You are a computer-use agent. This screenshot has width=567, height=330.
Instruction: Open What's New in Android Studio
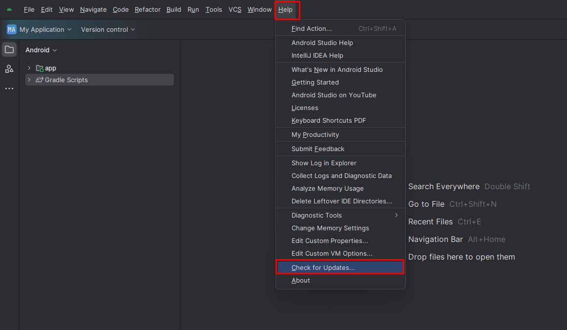[x=340, y=69]
